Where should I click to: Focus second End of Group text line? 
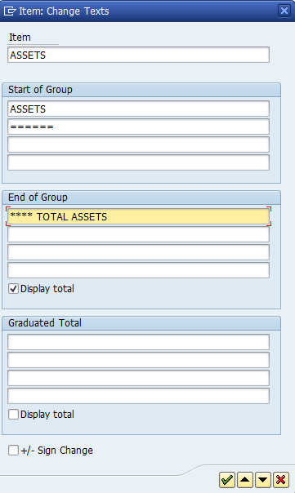pyautogui.click(x=139, y=234)
